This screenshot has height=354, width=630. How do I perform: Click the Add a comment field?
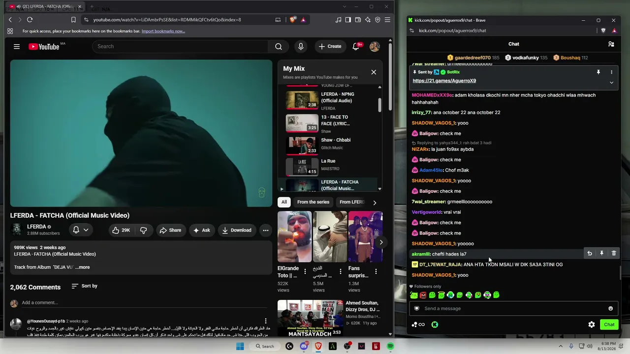[145, 302]
